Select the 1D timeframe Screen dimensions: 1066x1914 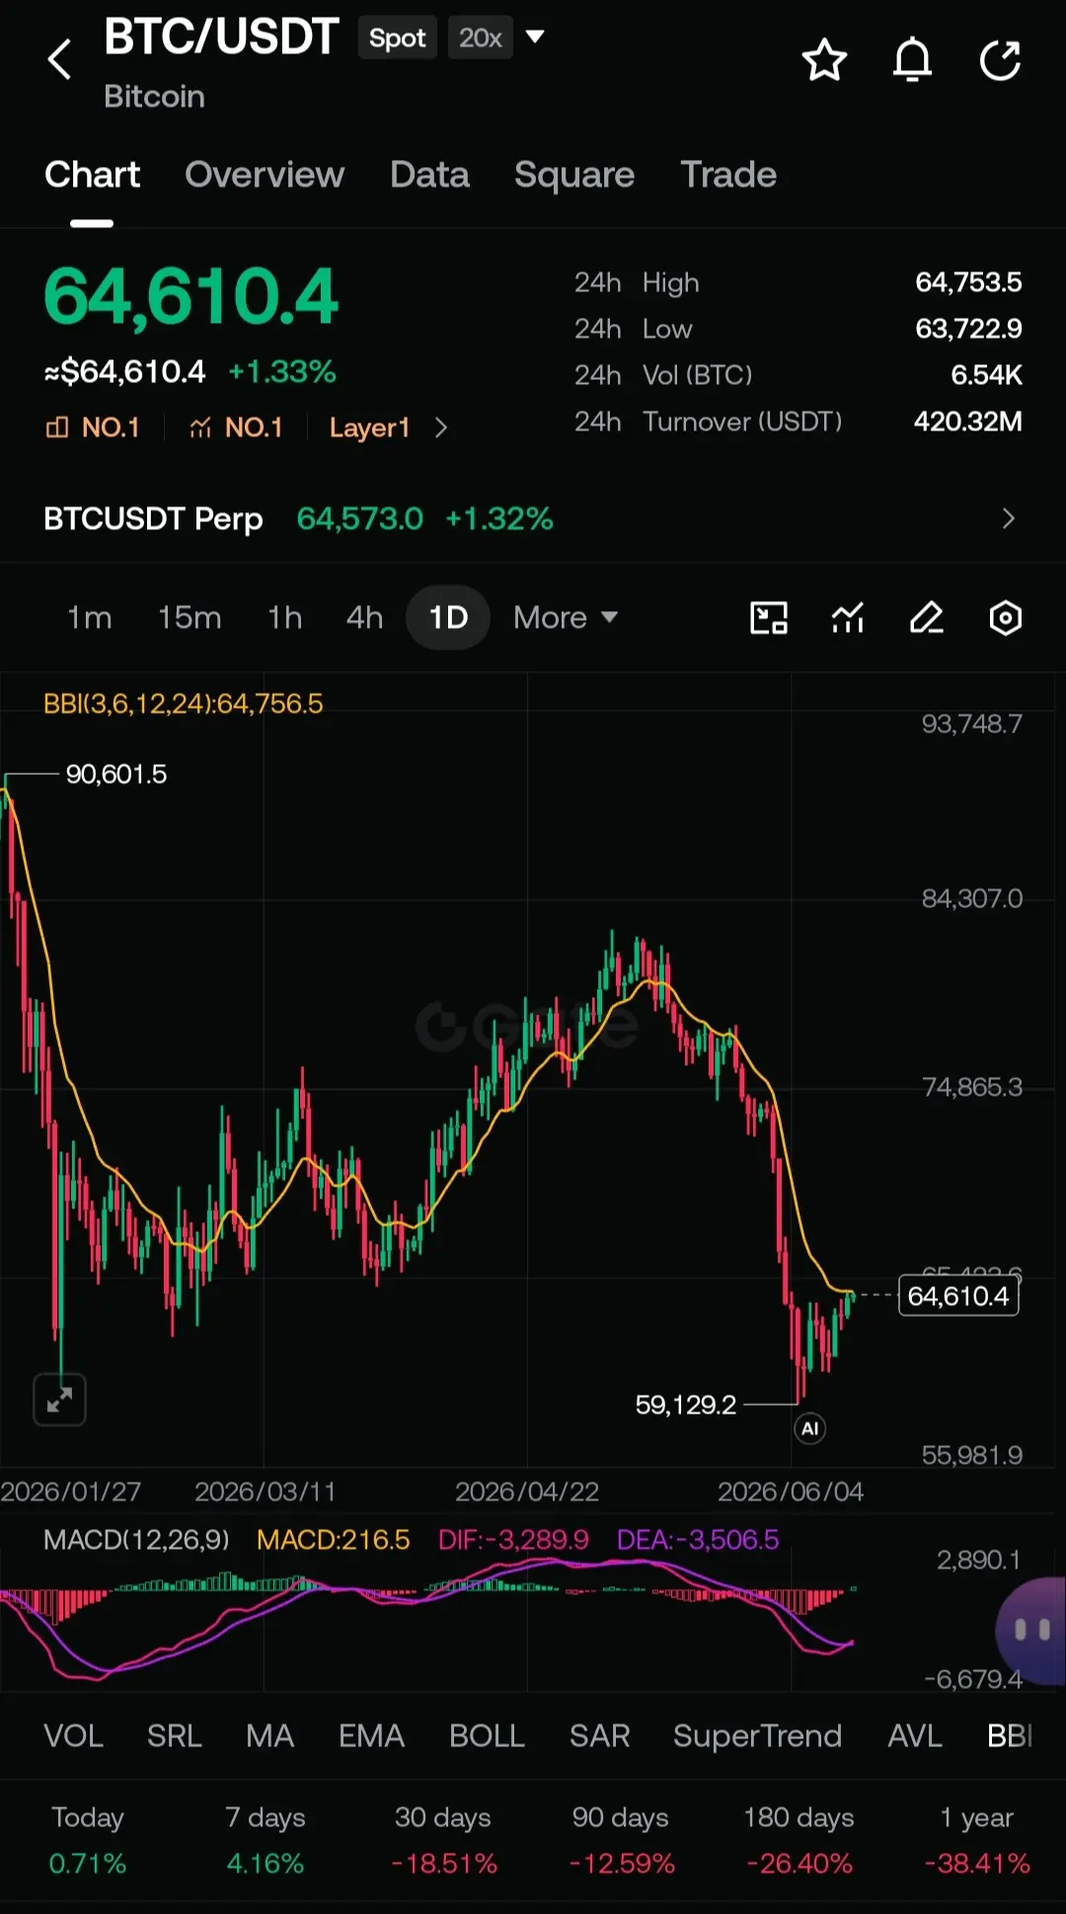click(x=448, y=618)
